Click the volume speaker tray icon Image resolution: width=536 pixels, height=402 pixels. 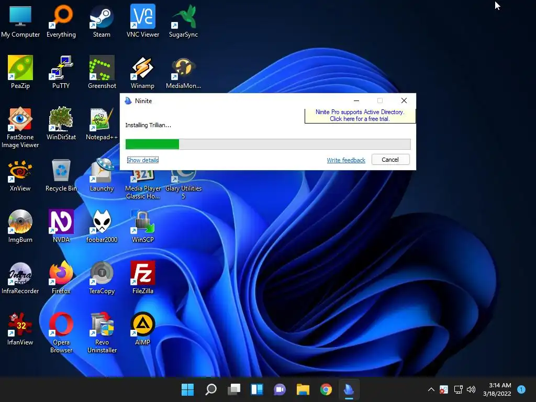[x=471, y=389]
